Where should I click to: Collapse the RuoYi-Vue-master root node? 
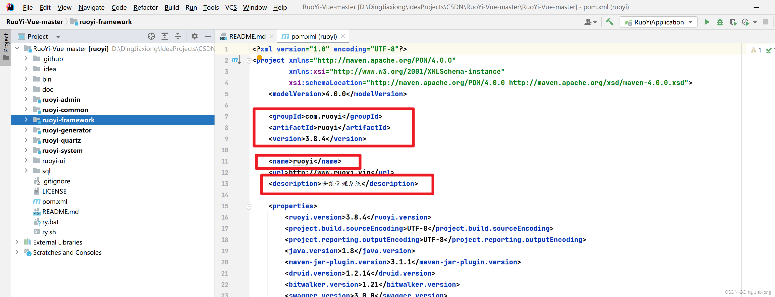click(17, 48)
